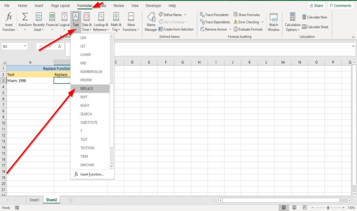This screenshot has height=211, width=357.
Task: Click Create from Selection
Action: pos(176,29)
